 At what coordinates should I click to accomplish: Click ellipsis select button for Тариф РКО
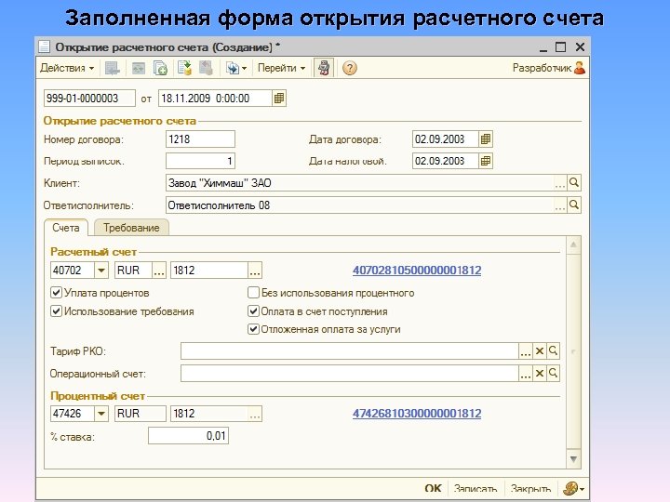(x=526, y=351)
